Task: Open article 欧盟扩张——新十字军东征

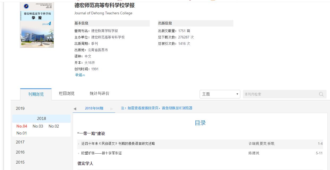Action: coord(101,153)
